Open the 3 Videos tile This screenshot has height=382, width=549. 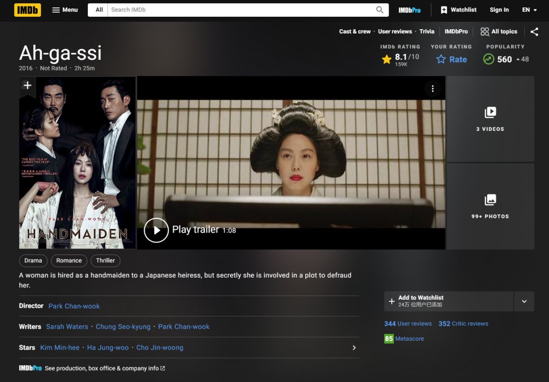490,119
